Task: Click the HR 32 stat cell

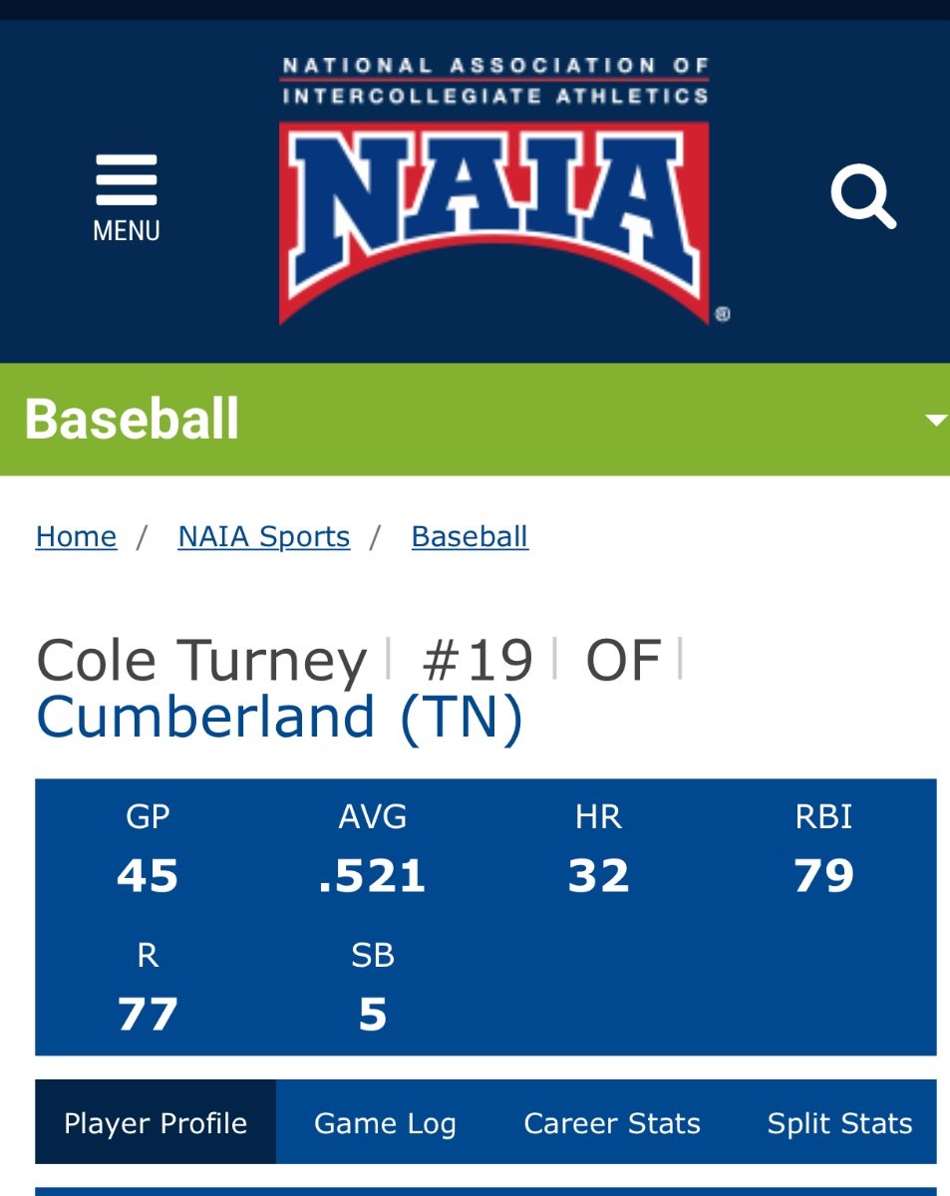Action: pyautogui.click(x=598, y=848)
